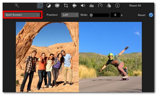Open the clip information icon
The height and width of the screenshot is (95, 157).
tap(117, 5)
